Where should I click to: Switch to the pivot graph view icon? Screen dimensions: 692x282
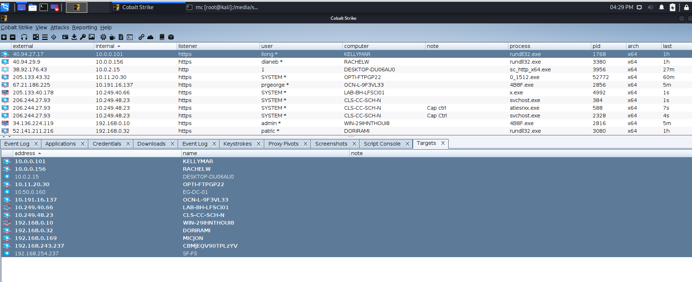click(36, 37)
